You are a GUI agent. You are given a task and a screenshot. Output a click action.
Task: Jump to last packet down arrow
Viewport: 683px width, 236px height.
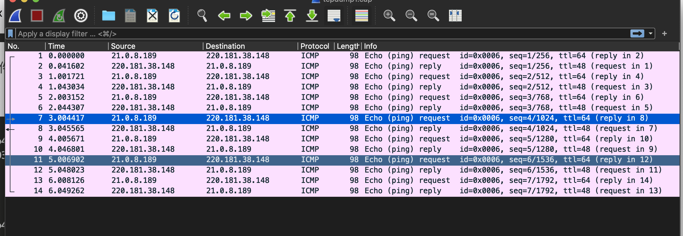[312, 16]
